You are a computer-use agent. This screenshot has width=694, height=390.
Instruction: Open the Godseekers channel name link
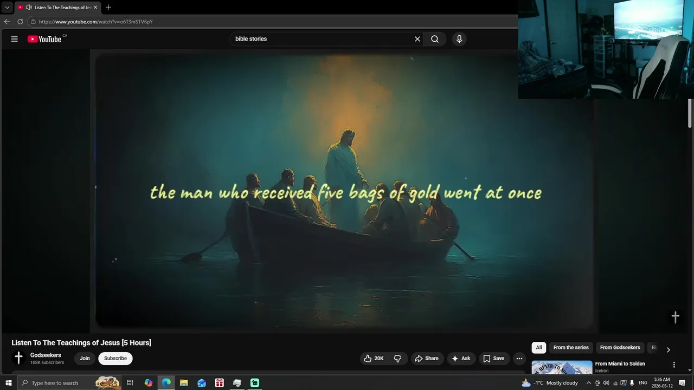(46, 355)
